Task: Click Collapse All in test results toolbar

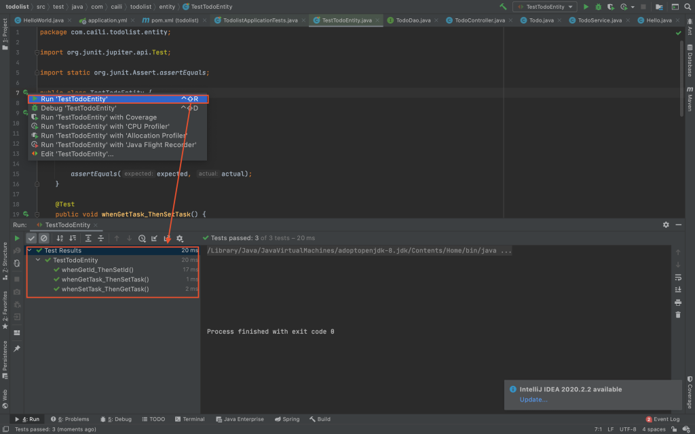Action: (x=100, y=238)
